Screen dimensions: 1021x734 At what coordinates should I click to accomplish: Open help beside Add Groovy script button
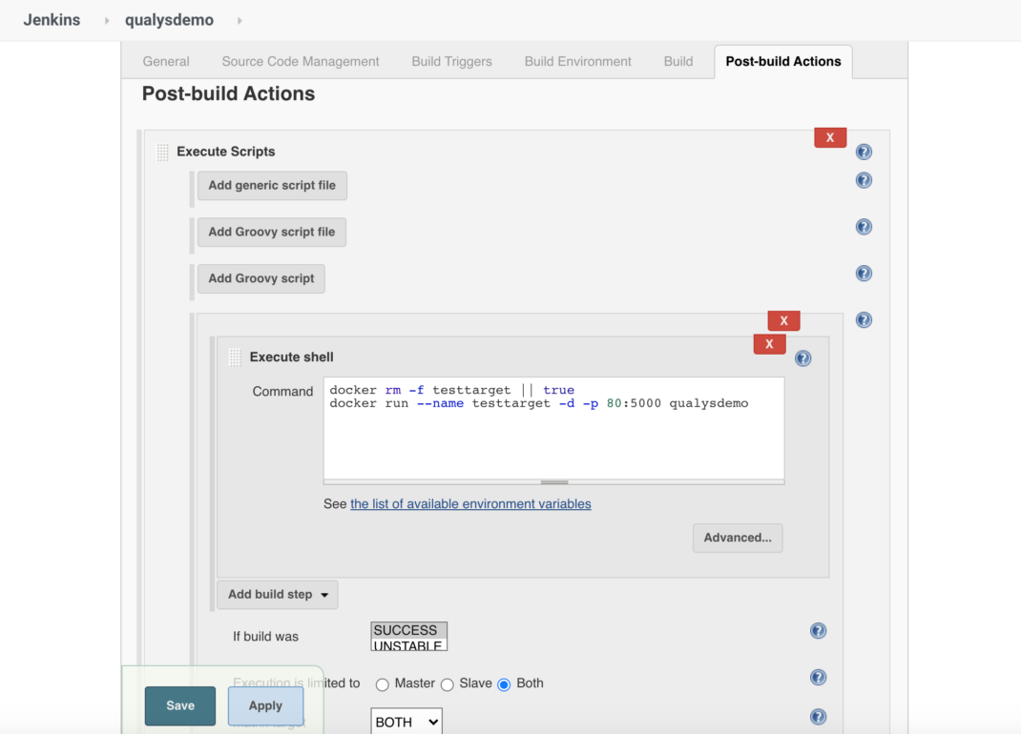864,274
